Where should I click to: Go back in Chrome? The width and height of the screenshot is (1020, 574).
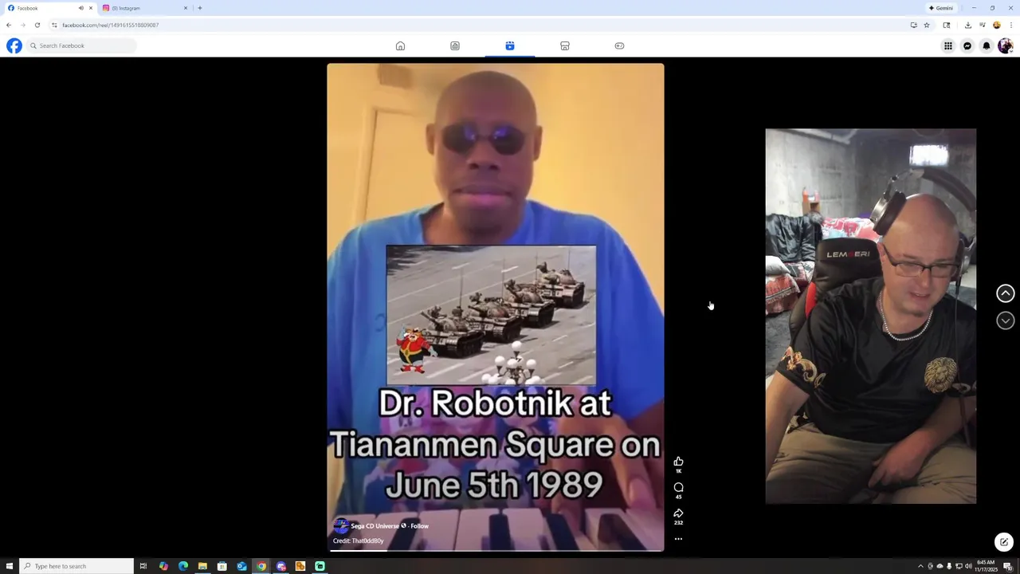[9, 25]
